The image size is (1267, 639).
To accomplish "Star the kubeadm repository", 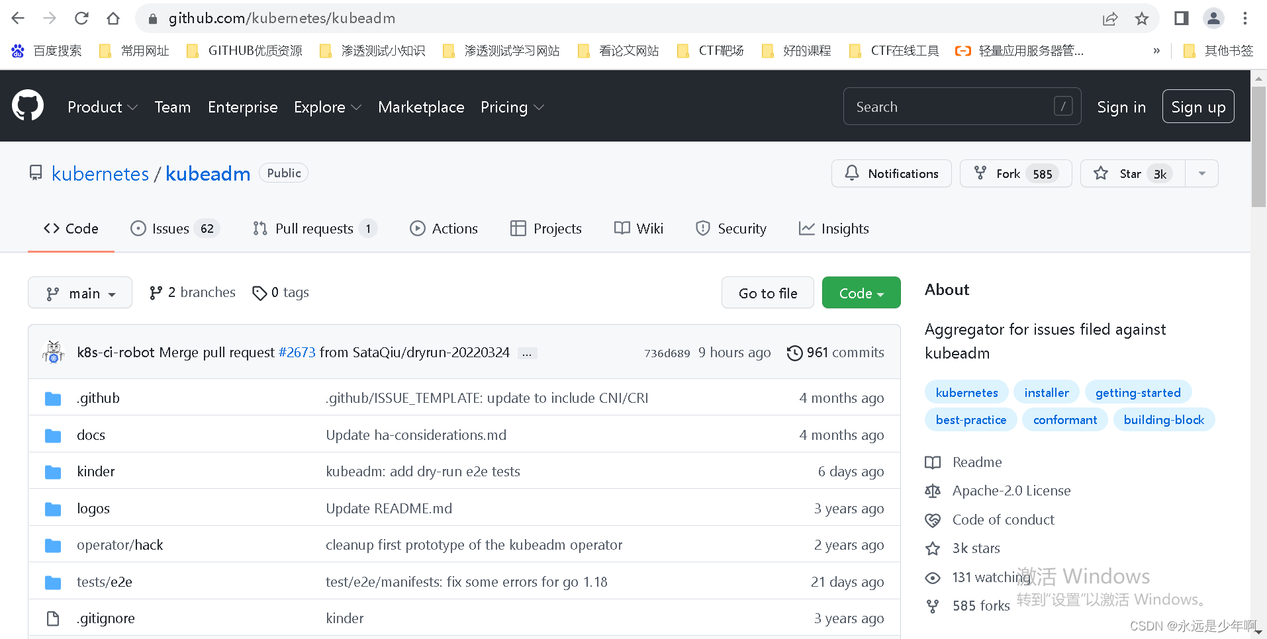I will 1133,173.
